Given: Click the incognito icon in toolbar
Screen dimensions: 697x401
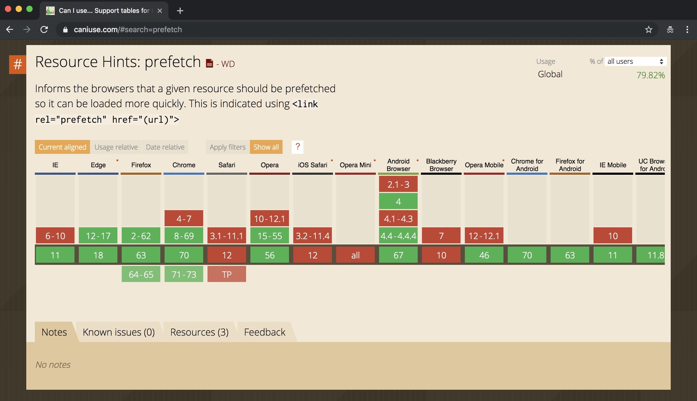Looking at the screenshot, I should click(x=670, y=29).
